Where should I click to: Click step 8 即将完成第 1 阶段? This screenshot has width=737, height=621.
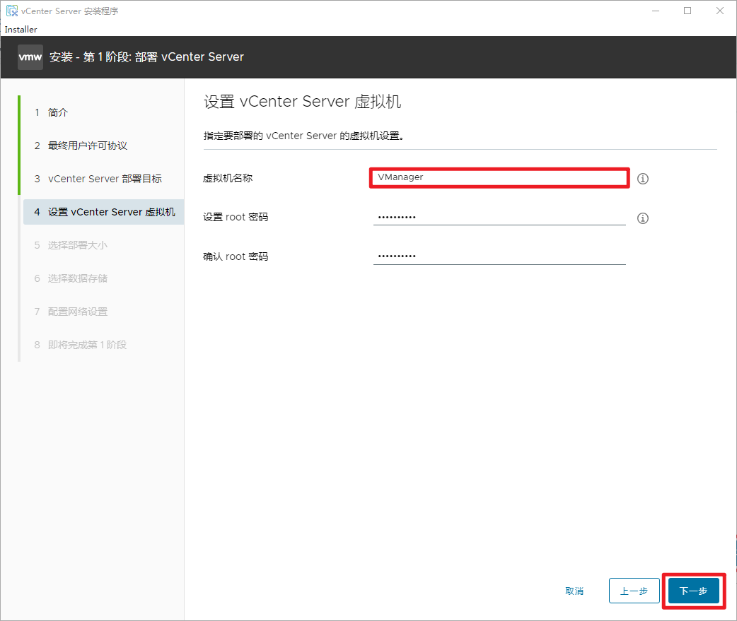87,345
